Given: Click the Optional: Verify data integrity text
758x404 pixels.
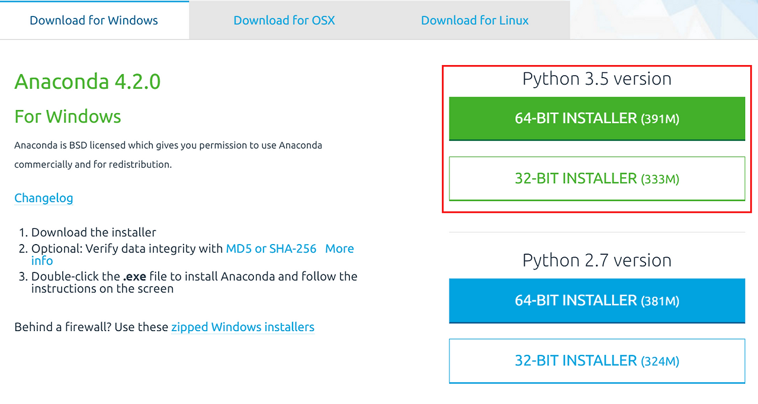Looking at the screenshot, I should pos(127,249).
